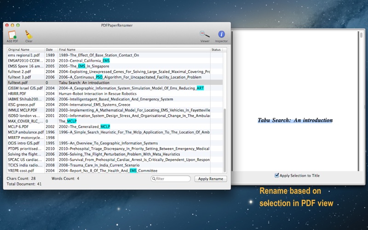Image resolution: width=368 pixels, height=230 pixels.
Task: Open the Inspector info icon
Action: [221, 34]
